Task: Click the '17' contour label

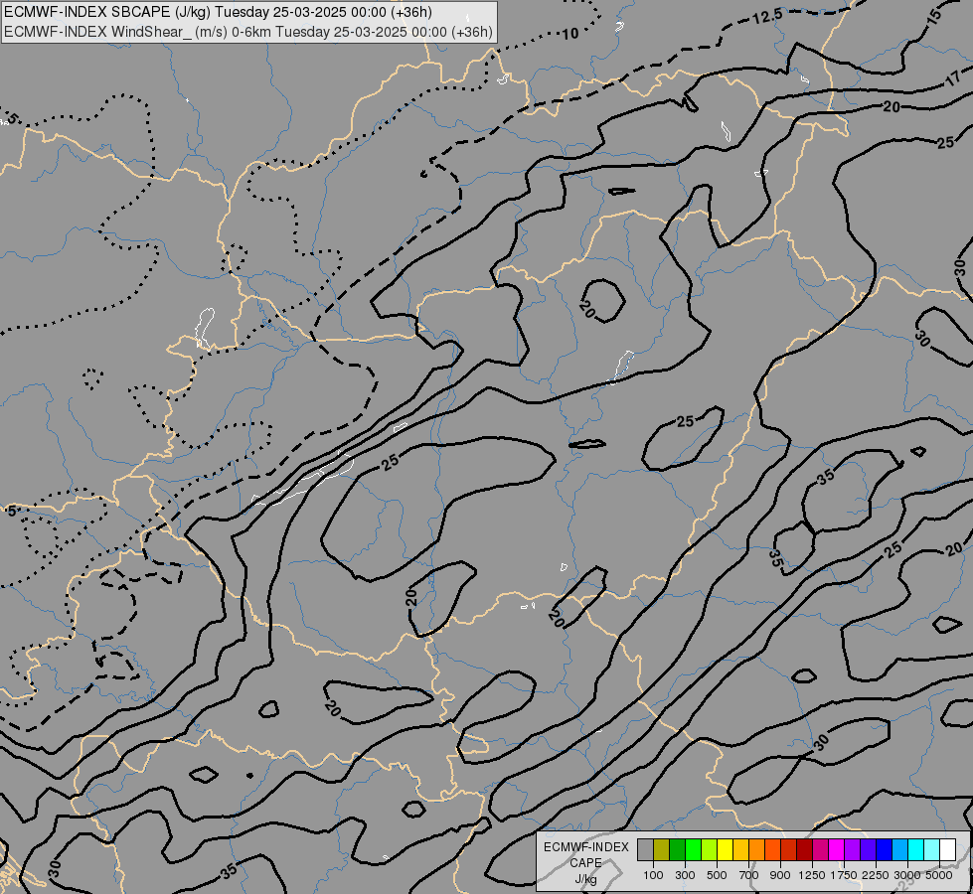Action: click(x=954, y=79)
